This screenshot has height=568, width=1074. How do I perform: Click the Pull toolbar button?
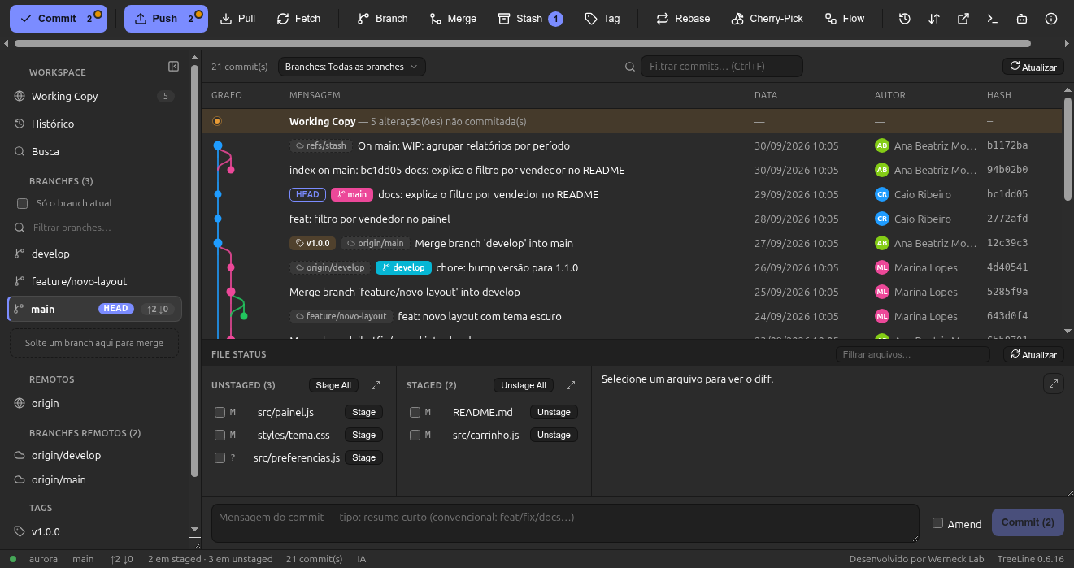237,19
